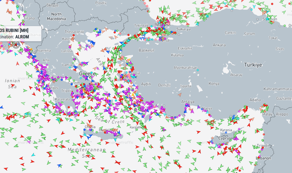The height and width of the screenshot is (173, 292).
Task: Click the orange arrow near Isparta
Action: [x=180, y=95]
